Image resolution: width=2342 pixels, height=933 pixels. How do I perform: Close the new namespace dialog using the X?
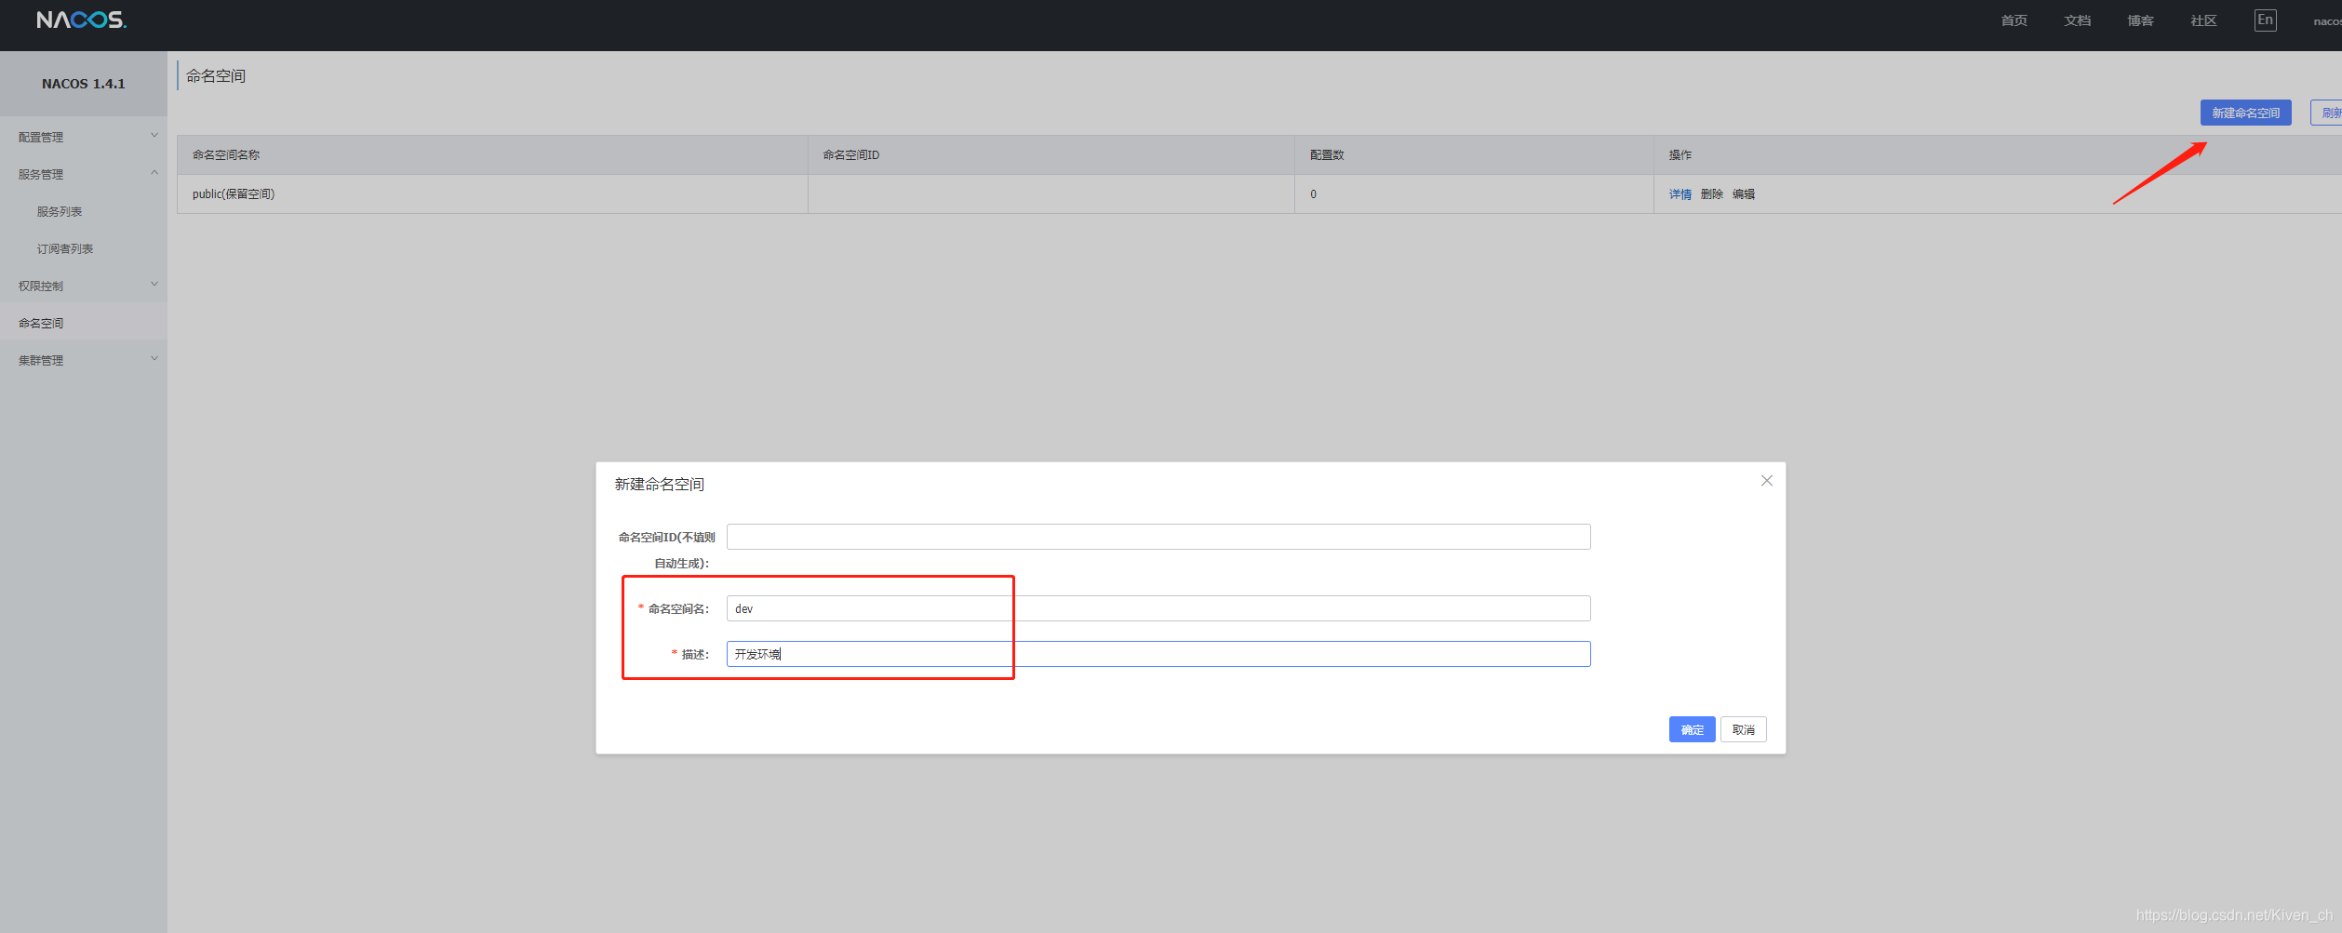[1766, 481]
